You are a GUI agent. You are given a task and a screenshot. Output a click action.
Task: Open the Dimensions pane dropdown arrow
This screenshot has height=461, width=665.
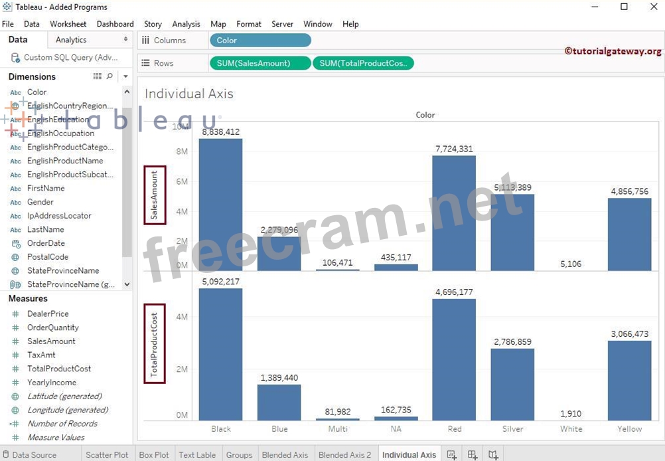point(125,76)
